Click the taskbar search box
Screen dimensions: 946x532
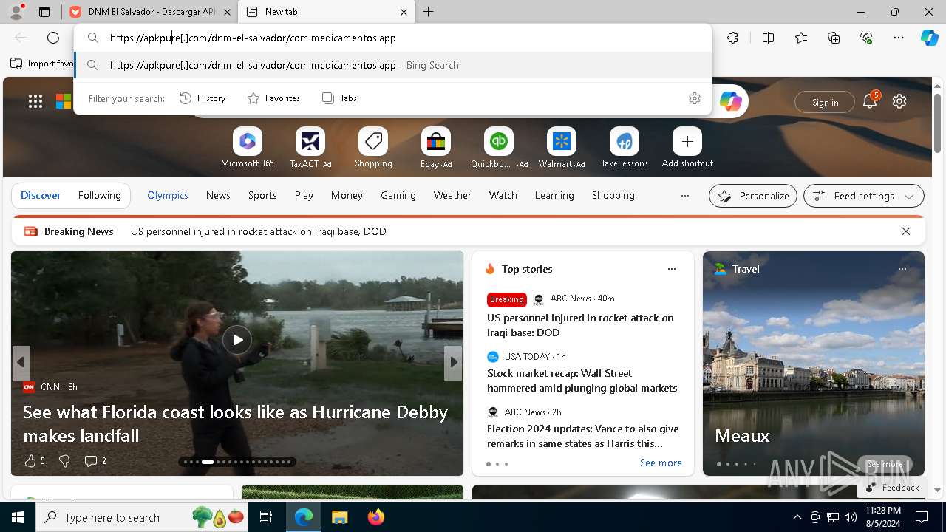143,517
